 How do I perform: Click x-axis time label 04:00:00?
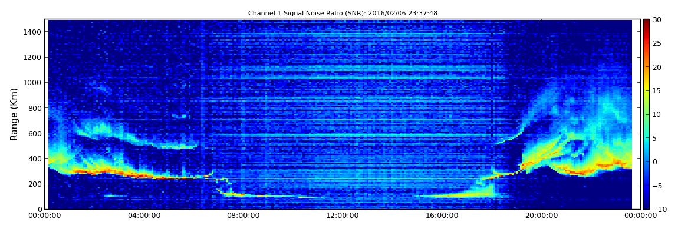click(x=144, y=216)
